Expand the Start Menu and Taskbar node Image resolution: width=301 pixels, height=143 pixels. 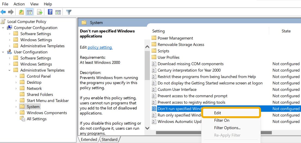click(16, 101)
